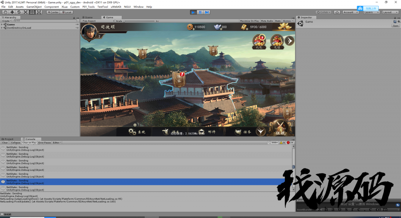Screen dimensions: 401x218
Task: Click the Inspector help book icon
Action: click(395, 22)
